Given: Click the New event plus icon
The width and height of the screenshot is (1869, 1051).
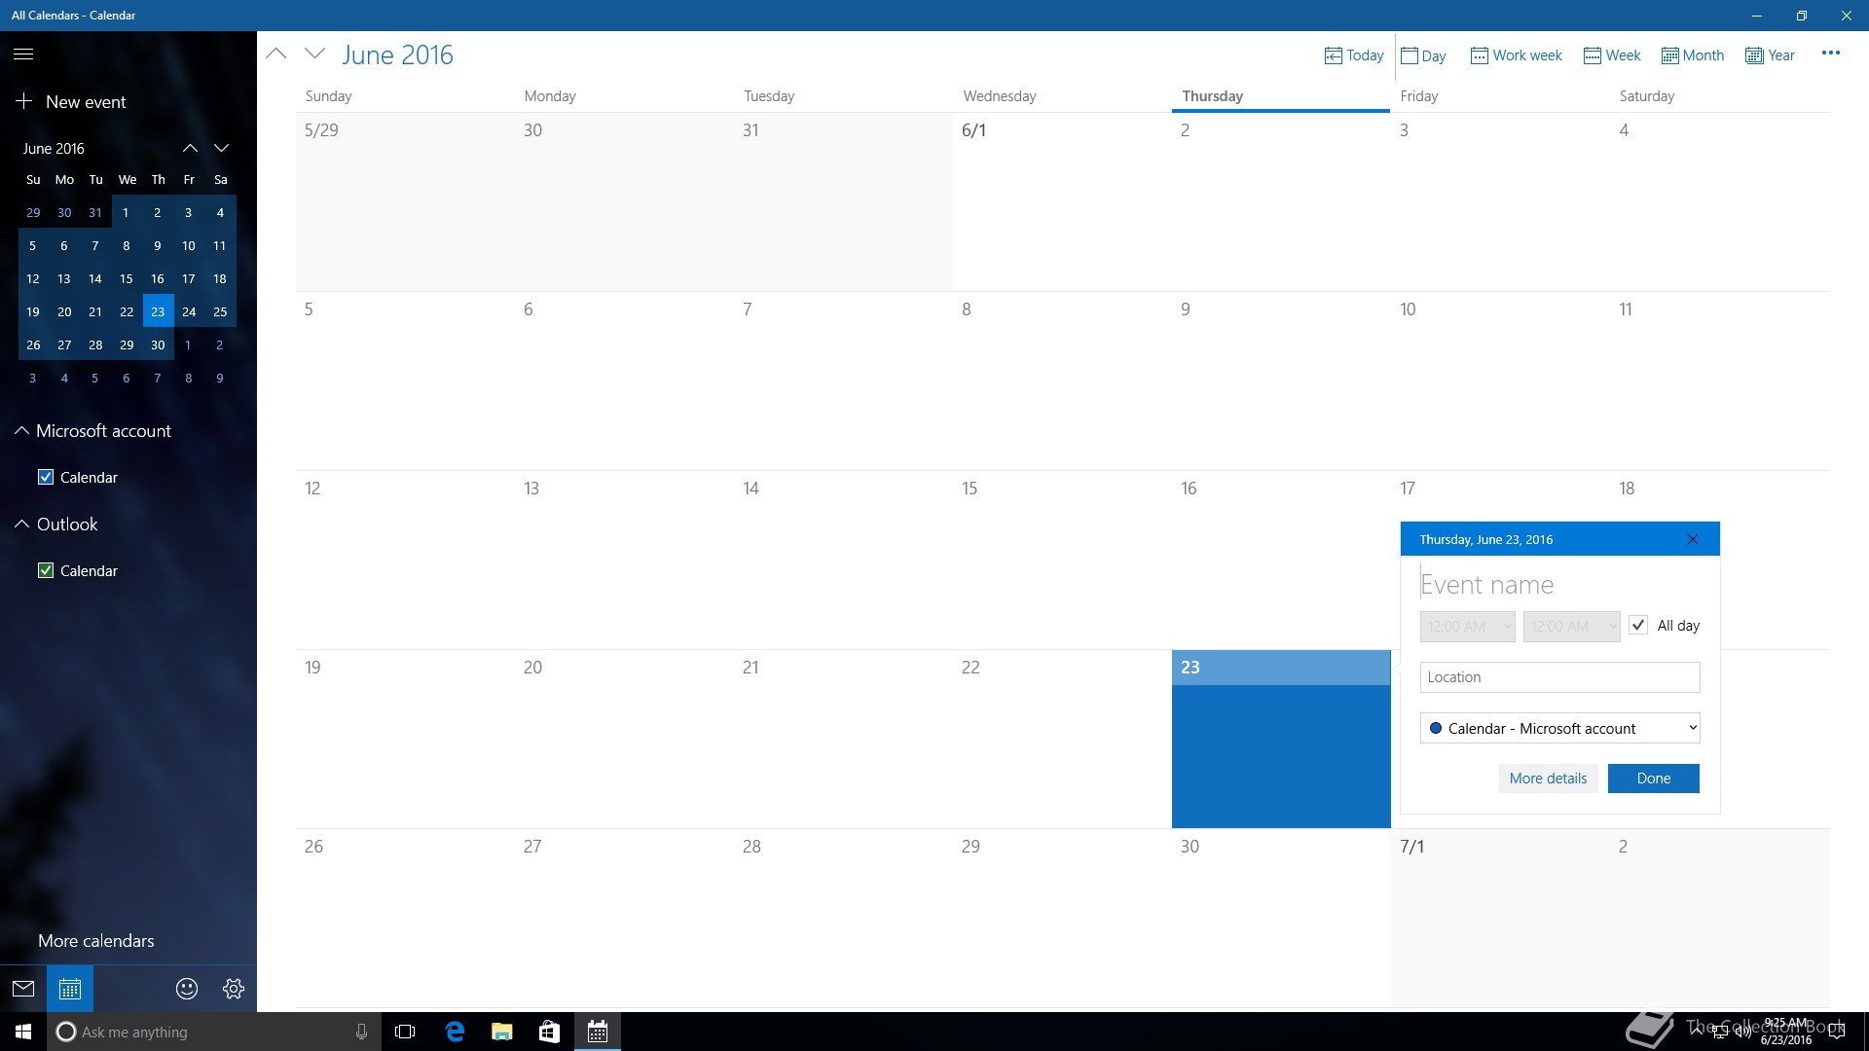Looking at the screenshot, I should click(24, 101).
